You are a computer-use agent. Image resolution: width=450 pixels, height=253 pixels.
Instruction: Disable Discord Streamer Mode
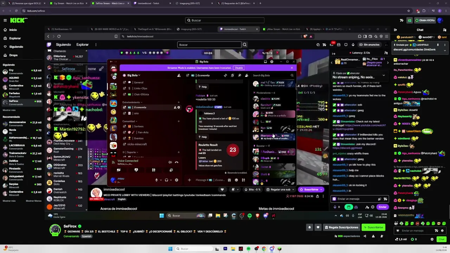[x=239, y=68]
